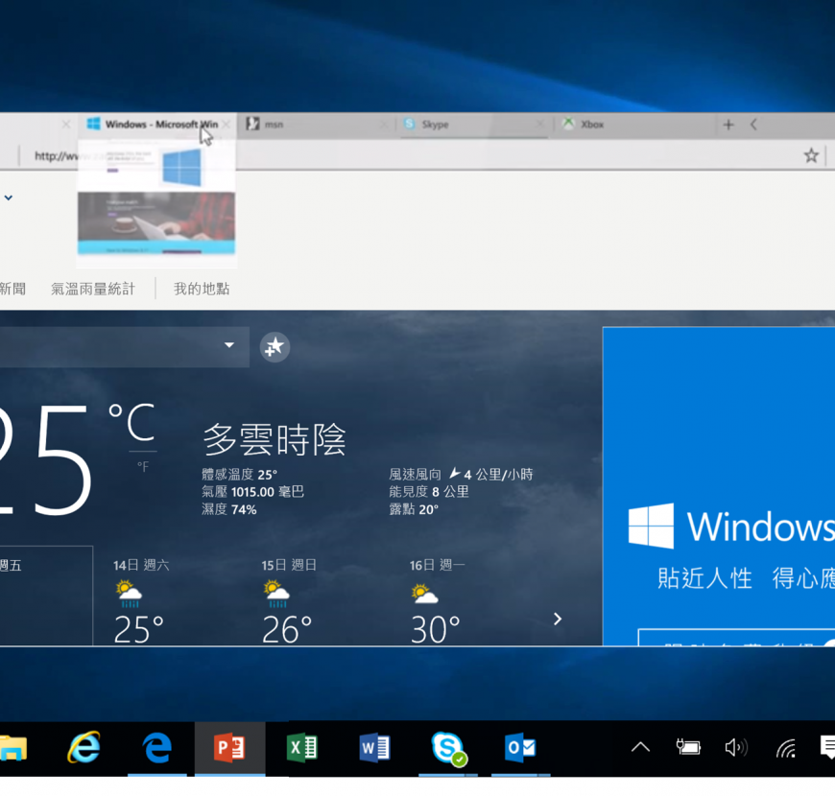Open the Windows tab preview thumbnail
The height and width of the screenshot is (796, 835).
pyautogui.click(x=156, y=203)
